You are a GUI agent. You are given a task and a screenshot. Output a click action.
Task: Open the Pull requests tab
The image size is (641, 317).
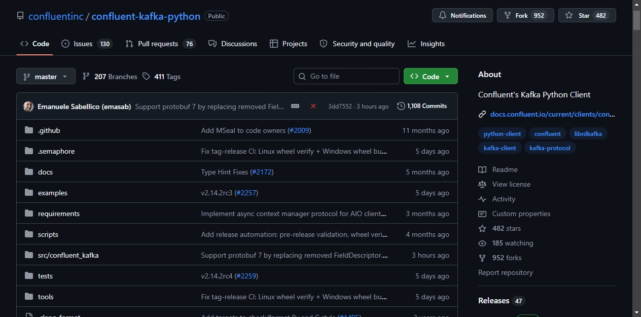(160, 44)
